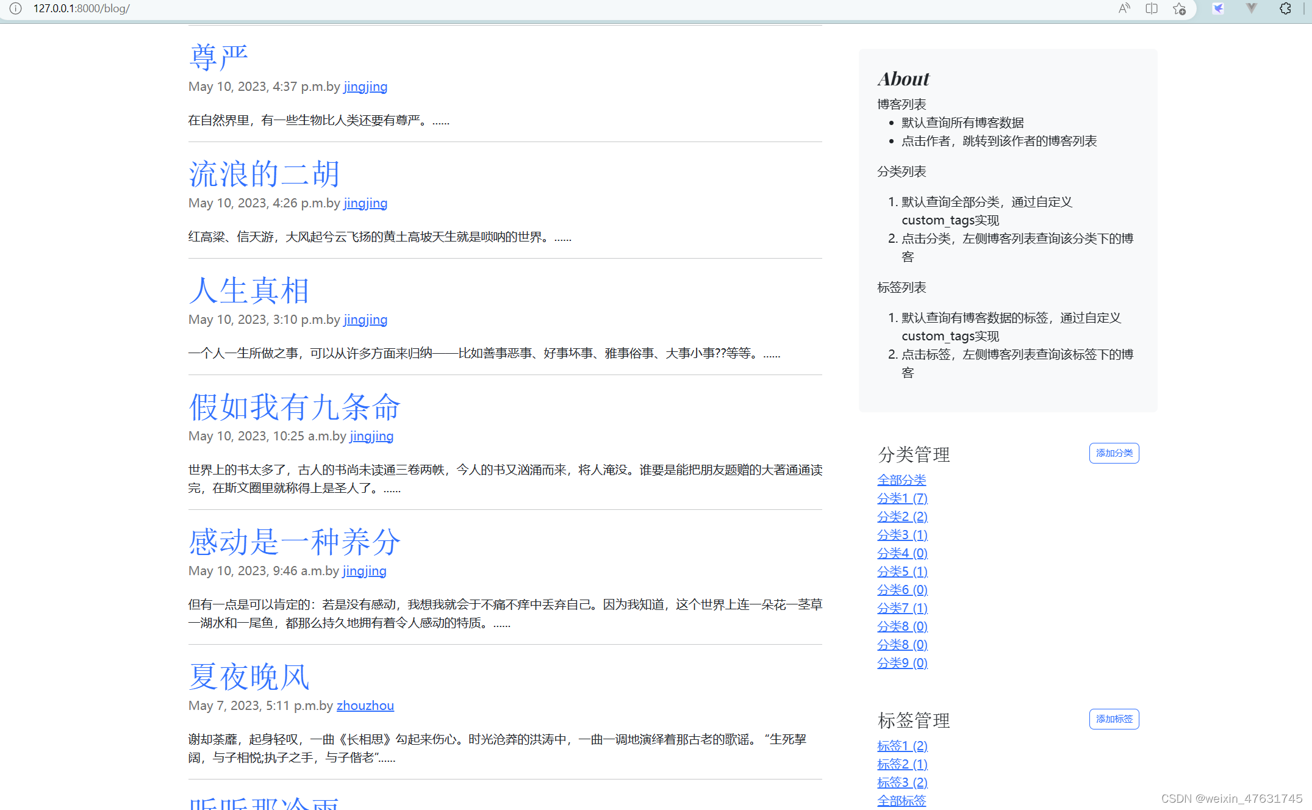Open the split screen icon in toolbar
1312x810 pixels.
click(x=1152, y=9)
